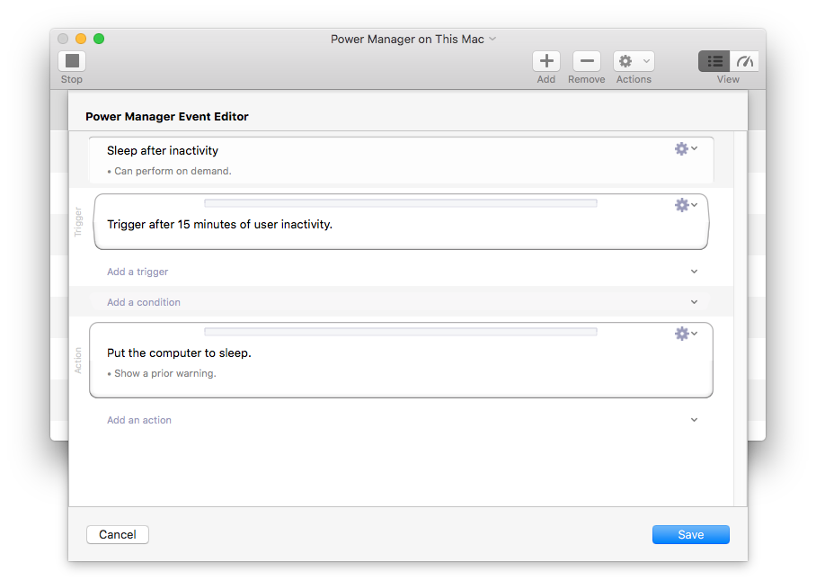Zoom the window with the green button
Viewport: 816px width, 580px height.
pyautogui.click(x=99, y=39)
